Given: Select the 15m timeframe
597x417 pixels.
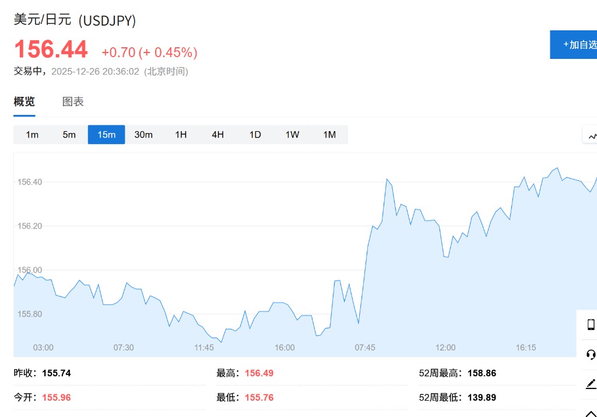Looking at the screenshot, I should pyautogui.click(x=106, y=135).
